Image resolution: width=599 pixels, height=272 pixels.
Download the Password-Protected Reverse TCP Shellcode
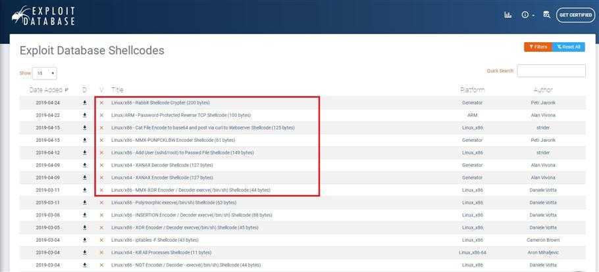[84, 115]
